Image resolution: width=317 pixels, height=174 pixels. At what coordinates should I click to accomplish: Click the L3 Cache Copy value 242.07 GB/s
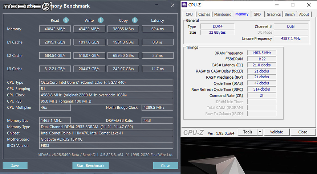click(123, 69)
